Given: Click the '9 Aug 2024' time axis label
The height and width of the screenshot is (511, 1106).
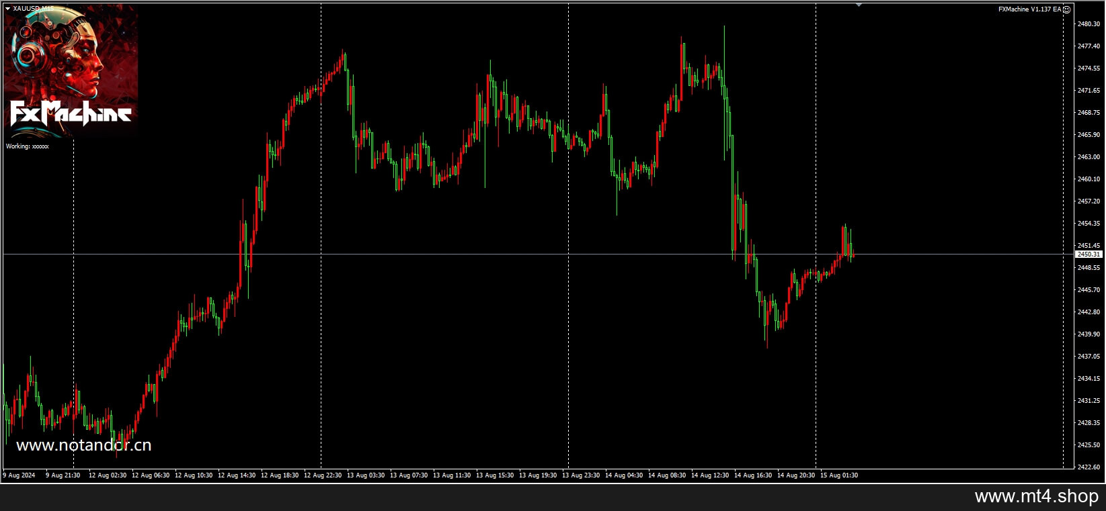Looking at the screenshot, I should tap(19, 475).
